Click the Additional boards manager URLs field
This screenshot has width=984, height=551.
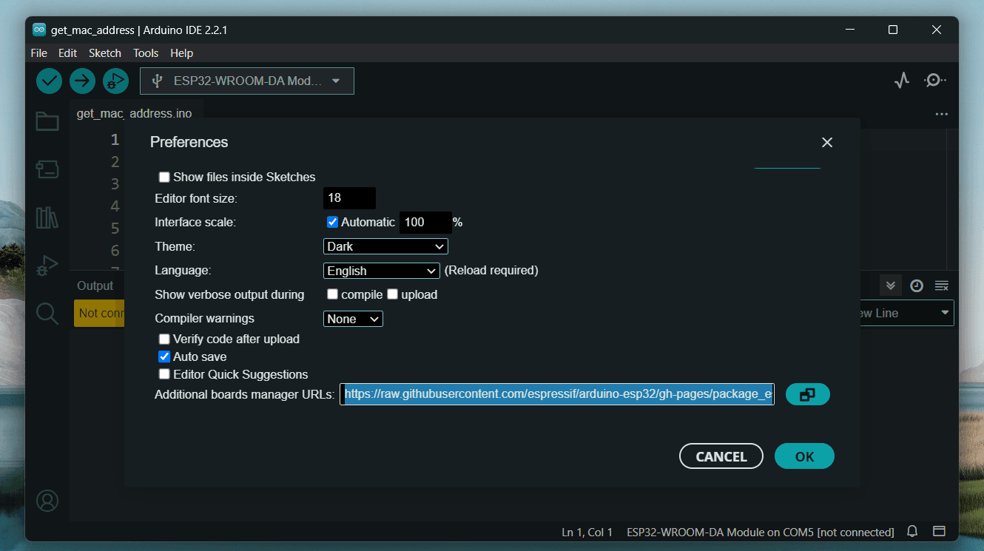coord(557,394)
